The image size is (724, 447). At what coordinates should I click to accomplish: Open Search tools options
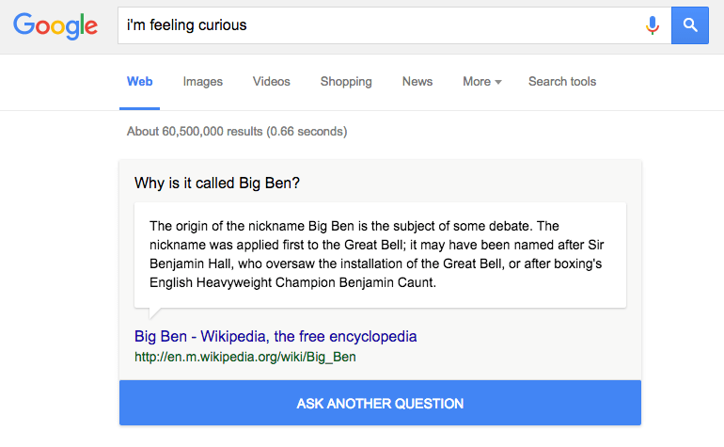562,81
